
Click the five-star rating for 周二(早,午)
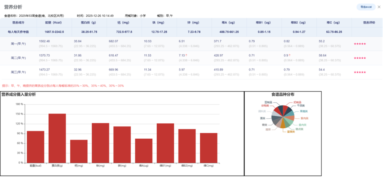[x=360, y=58]
